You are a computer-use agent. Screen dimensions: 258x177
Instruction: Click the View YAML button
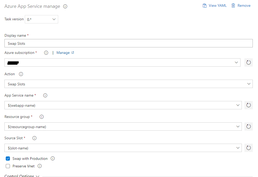click(215, 5)
